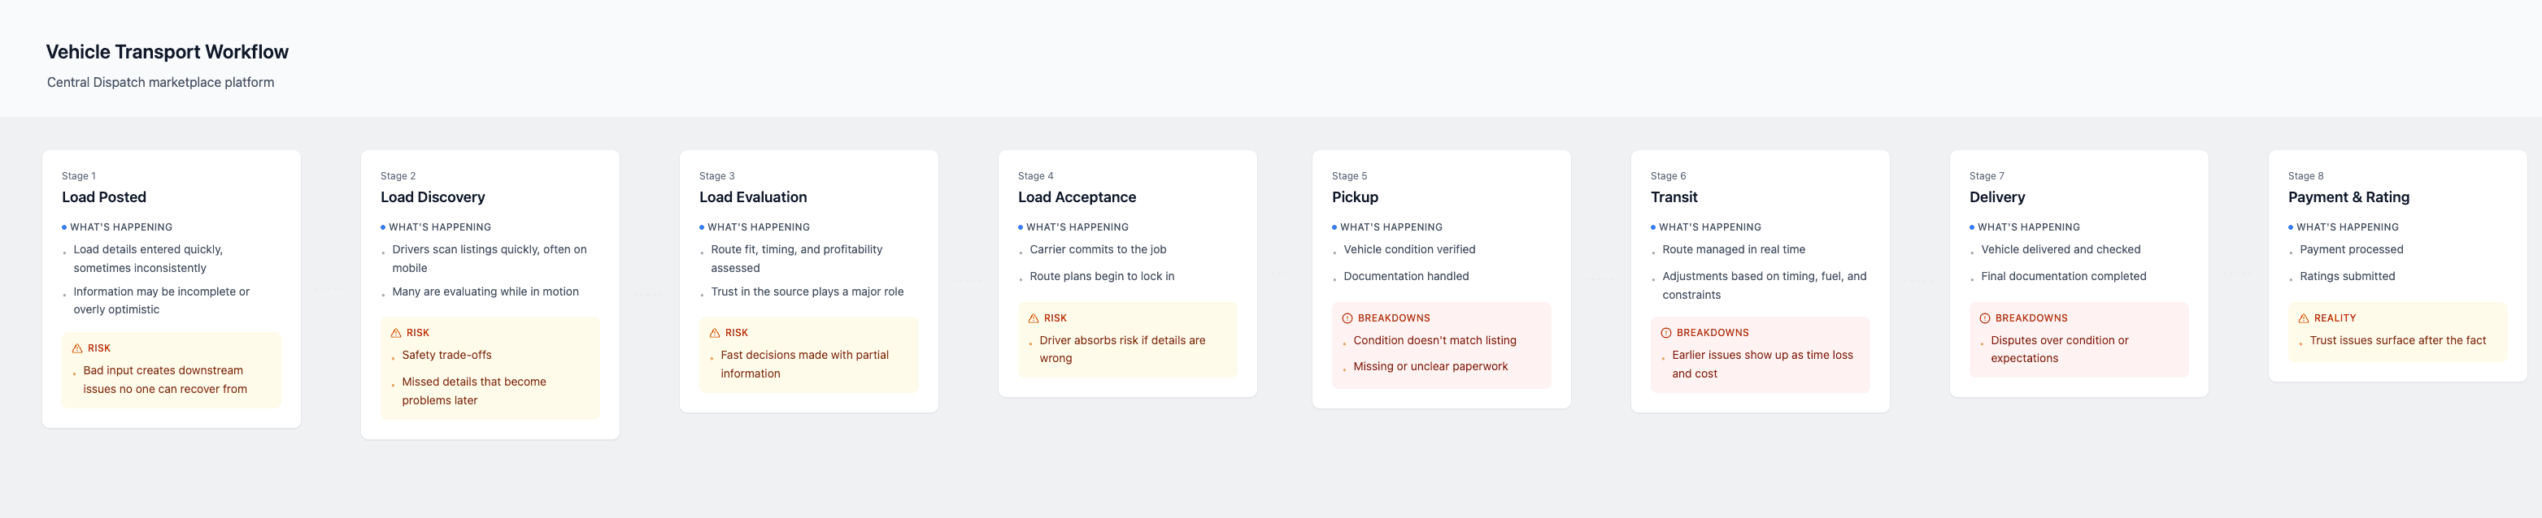
Task: Click the BREAKDOWNS icon in the Delivery card
Action: point(1984,318)
